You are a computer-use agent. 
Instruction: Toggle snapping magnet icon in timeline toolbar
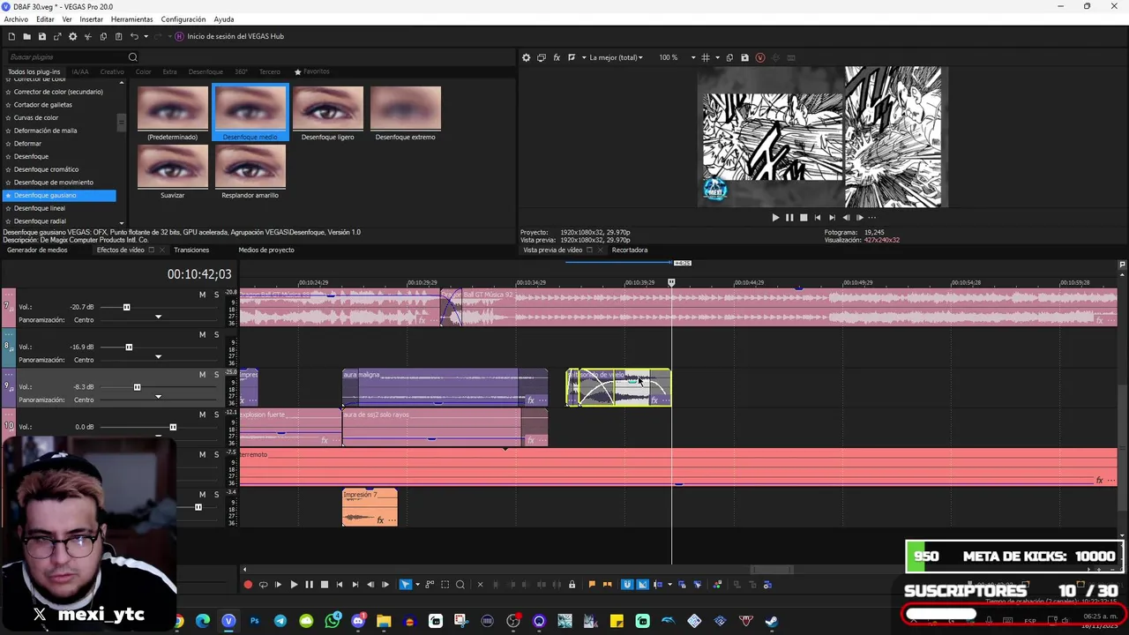point(627,585)
